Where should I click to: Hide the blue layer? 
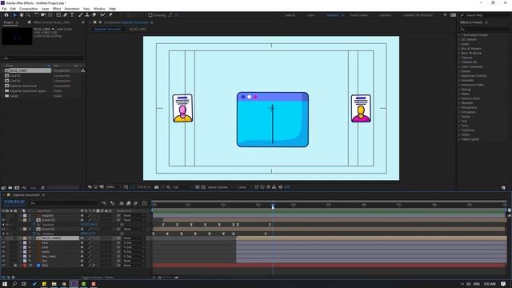click(x=3, y=242)
